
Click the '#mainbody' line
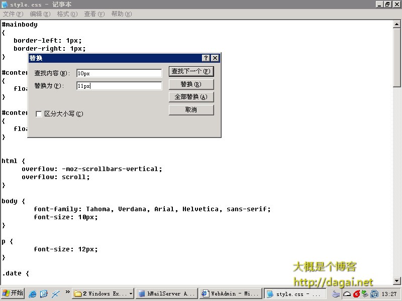pos(20,25)
